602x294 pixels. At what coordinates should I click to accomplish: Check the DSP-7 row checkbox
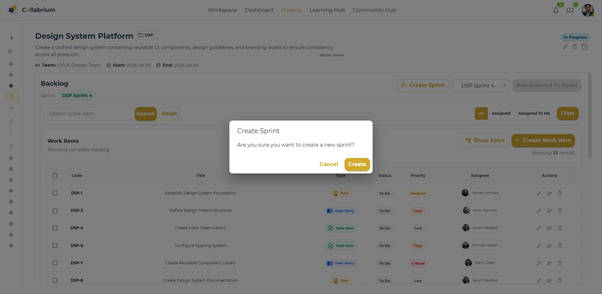[55, 263]
